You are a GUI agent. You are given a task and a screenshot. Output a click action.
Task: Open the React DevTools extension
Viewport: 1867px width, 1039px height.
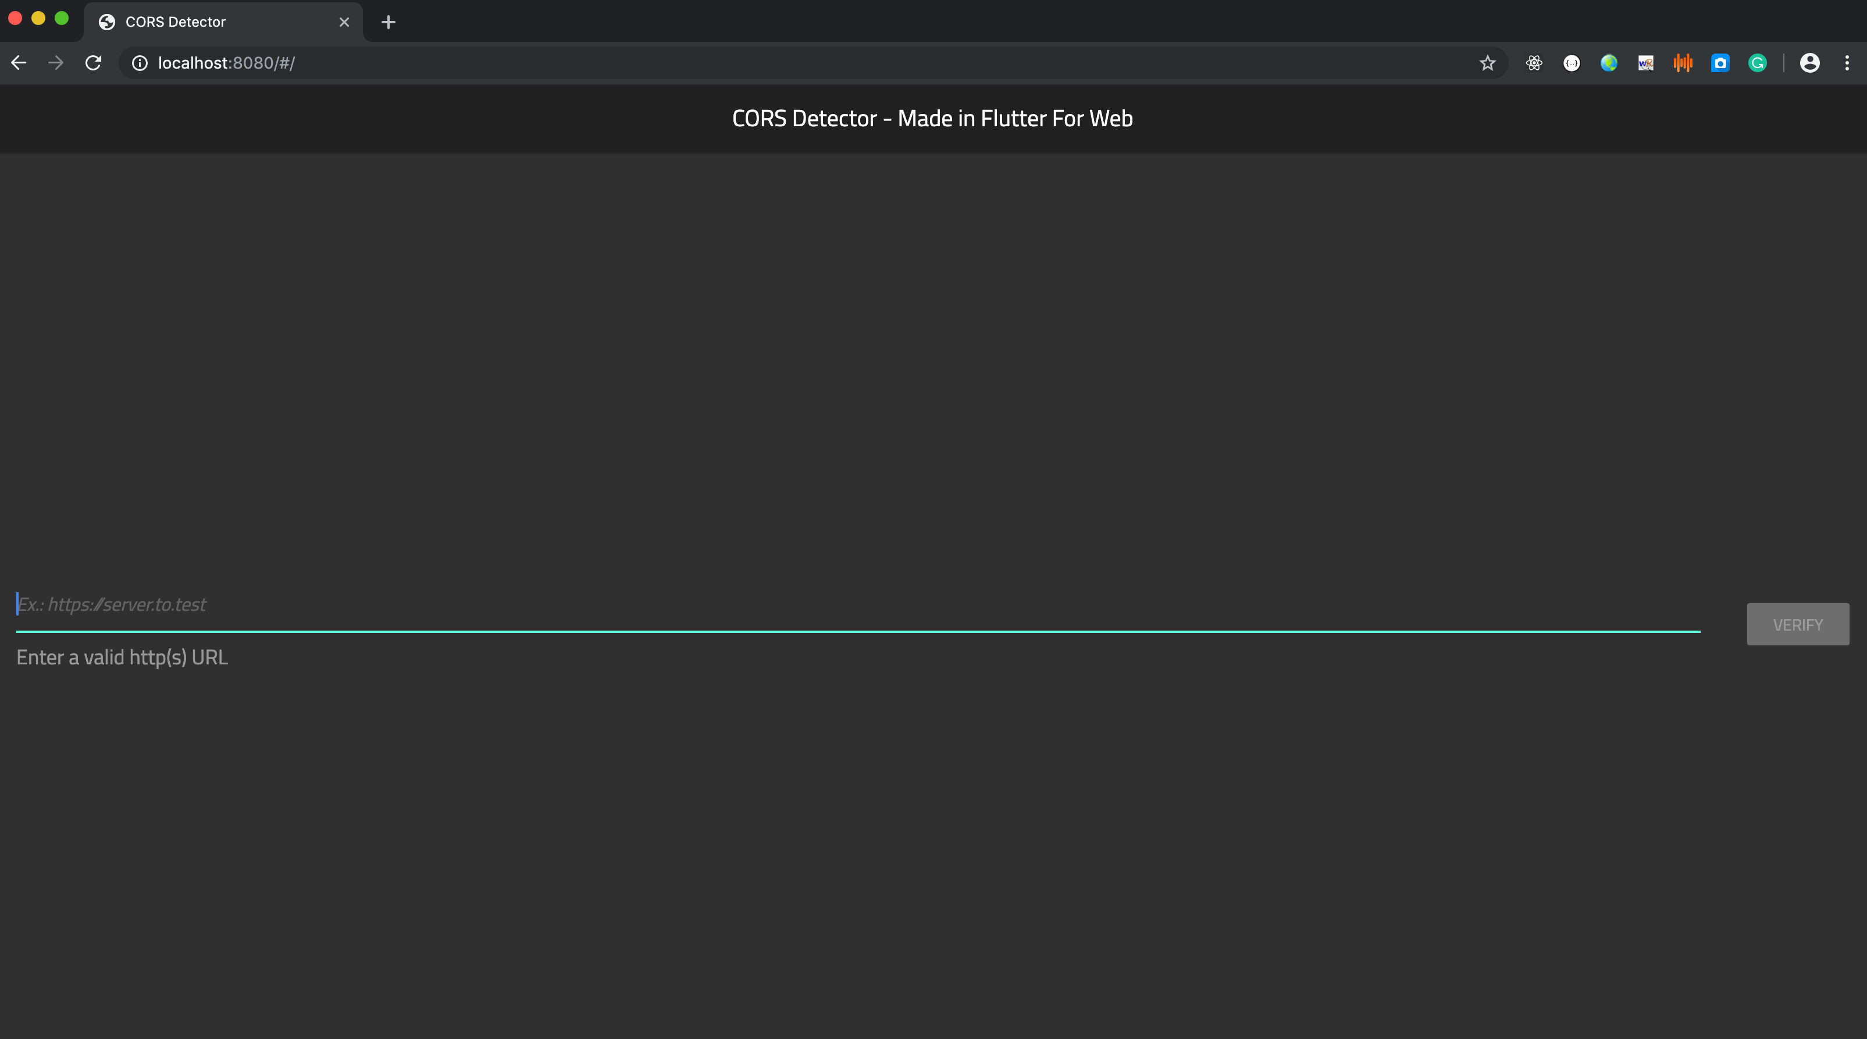tap(1534, 63)
